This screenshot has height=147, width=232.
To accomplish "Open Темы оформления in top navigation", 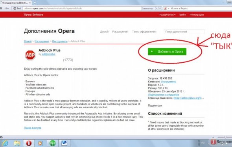I will tap(144, 31).
